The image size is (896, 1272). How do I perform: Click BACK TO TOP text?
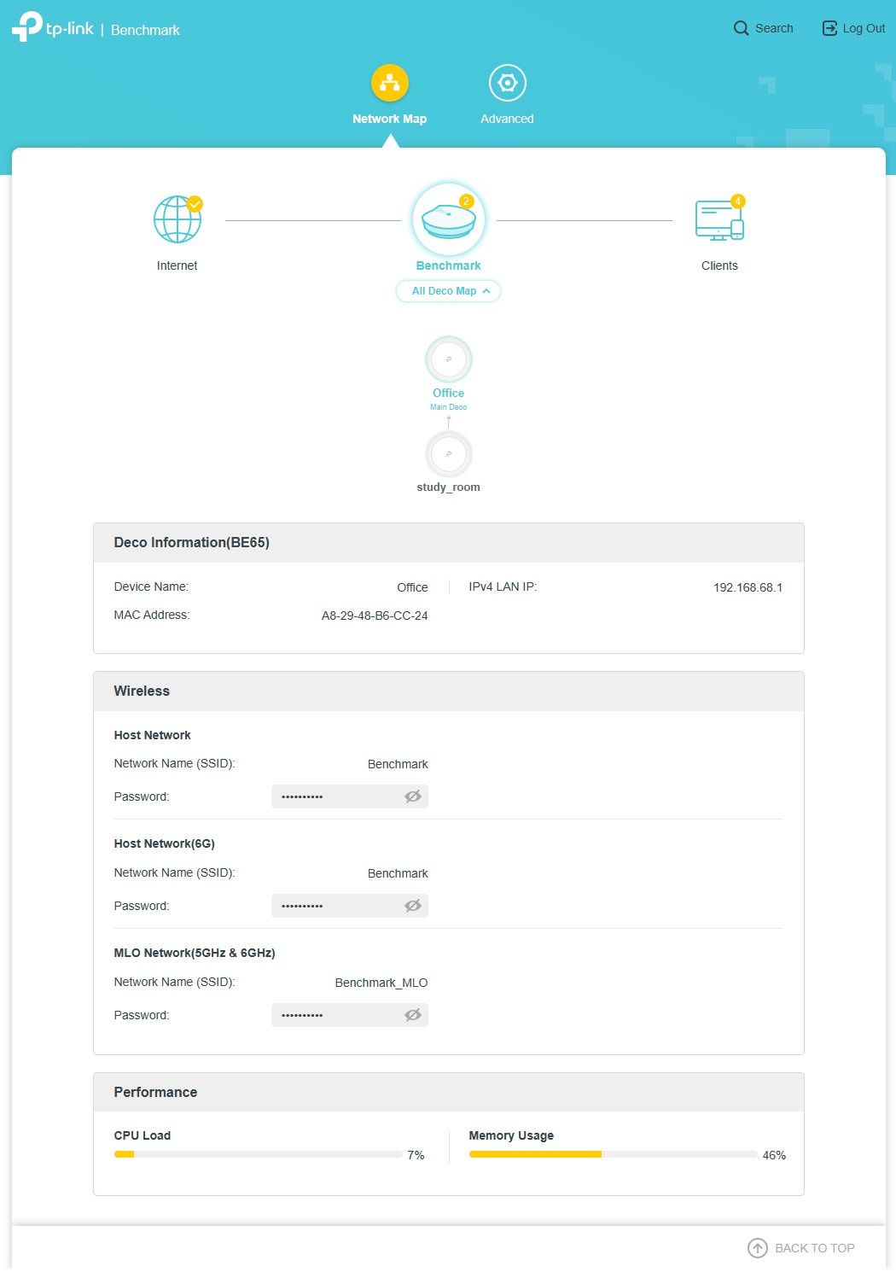pyautogui.click(x=815, y=1248)
